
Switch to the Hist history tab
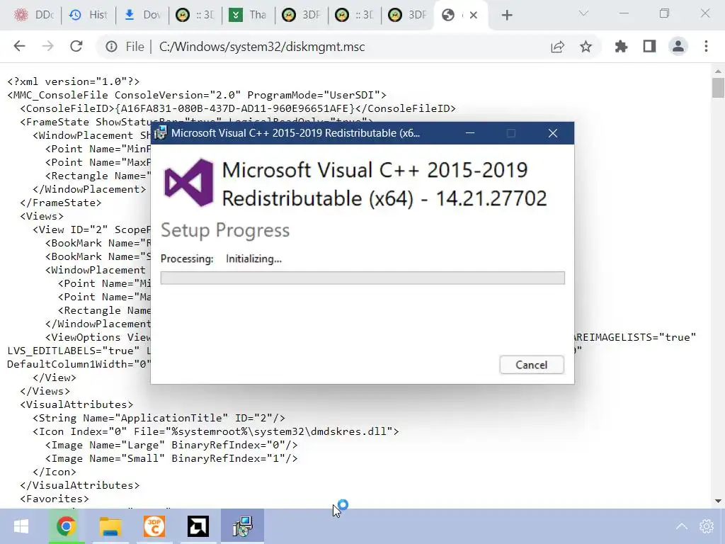tap(89, 16)
